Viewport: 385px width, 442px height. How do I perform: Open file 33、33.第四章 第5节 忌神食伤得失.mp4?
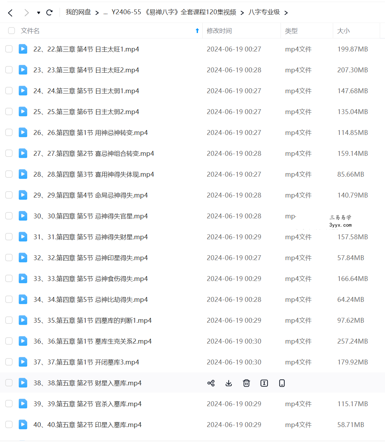pyautogui.click(x=91, y=279)
